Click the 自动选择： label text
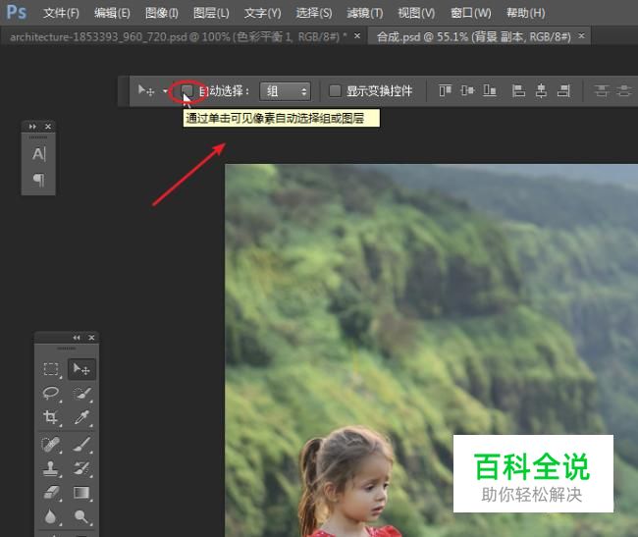The width and height of the screenshot is (638, 537). click(224, 90)
